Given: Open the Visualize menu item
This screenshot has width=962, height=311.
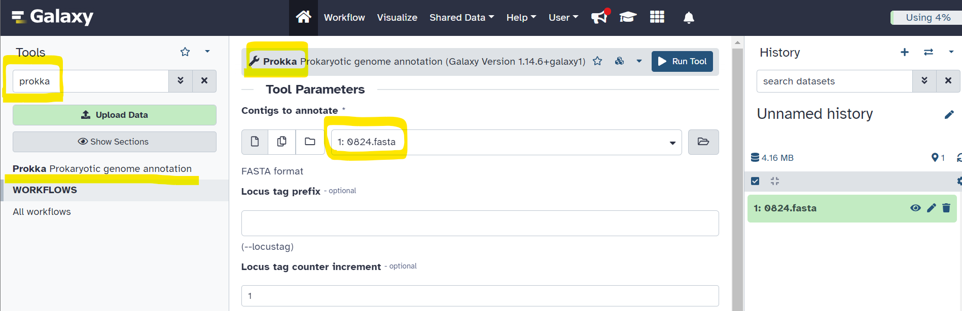Looking at the screenshot, I should 397,17.
